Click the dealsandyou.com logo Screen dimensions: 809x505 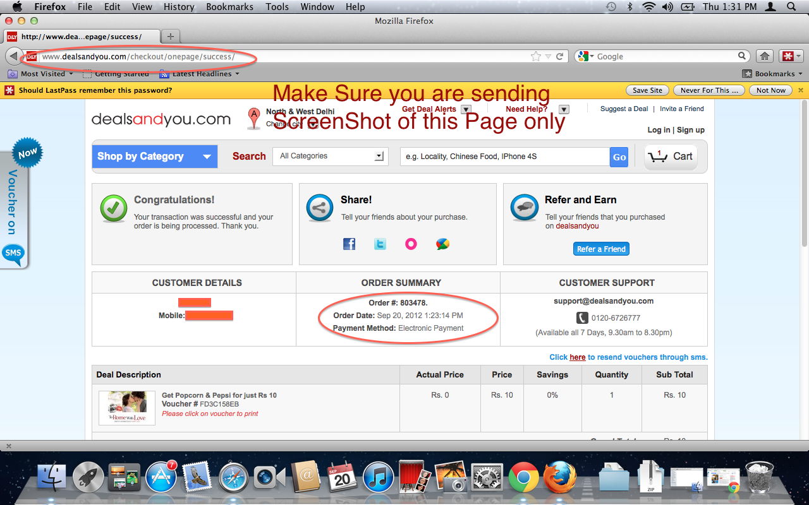point(161,119)
